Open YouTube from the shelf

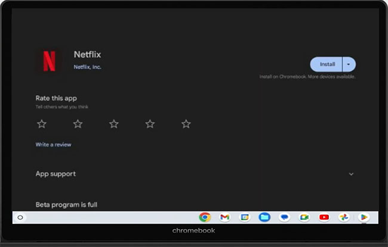[324, 217]
